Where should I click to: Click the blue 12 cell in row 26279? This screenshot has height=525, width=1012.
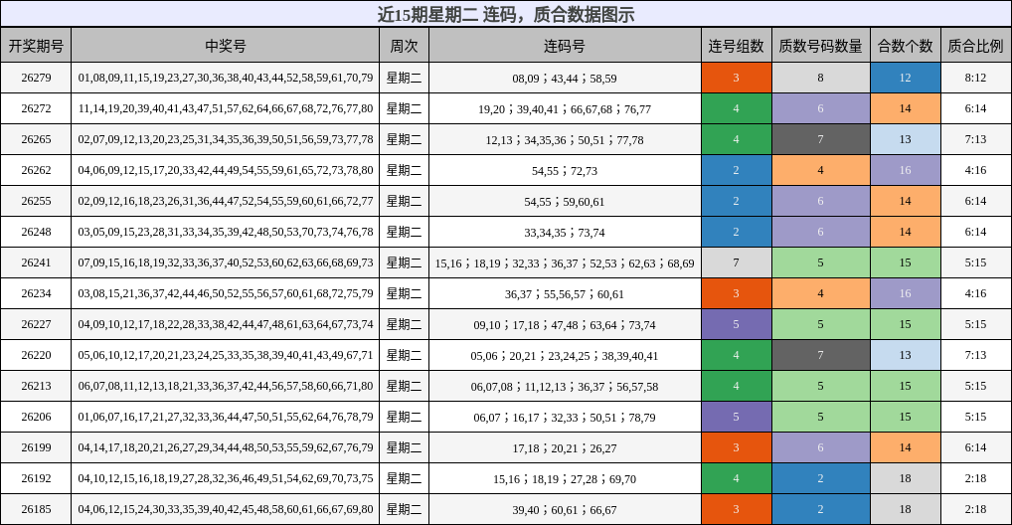click(x=906, y=78)
